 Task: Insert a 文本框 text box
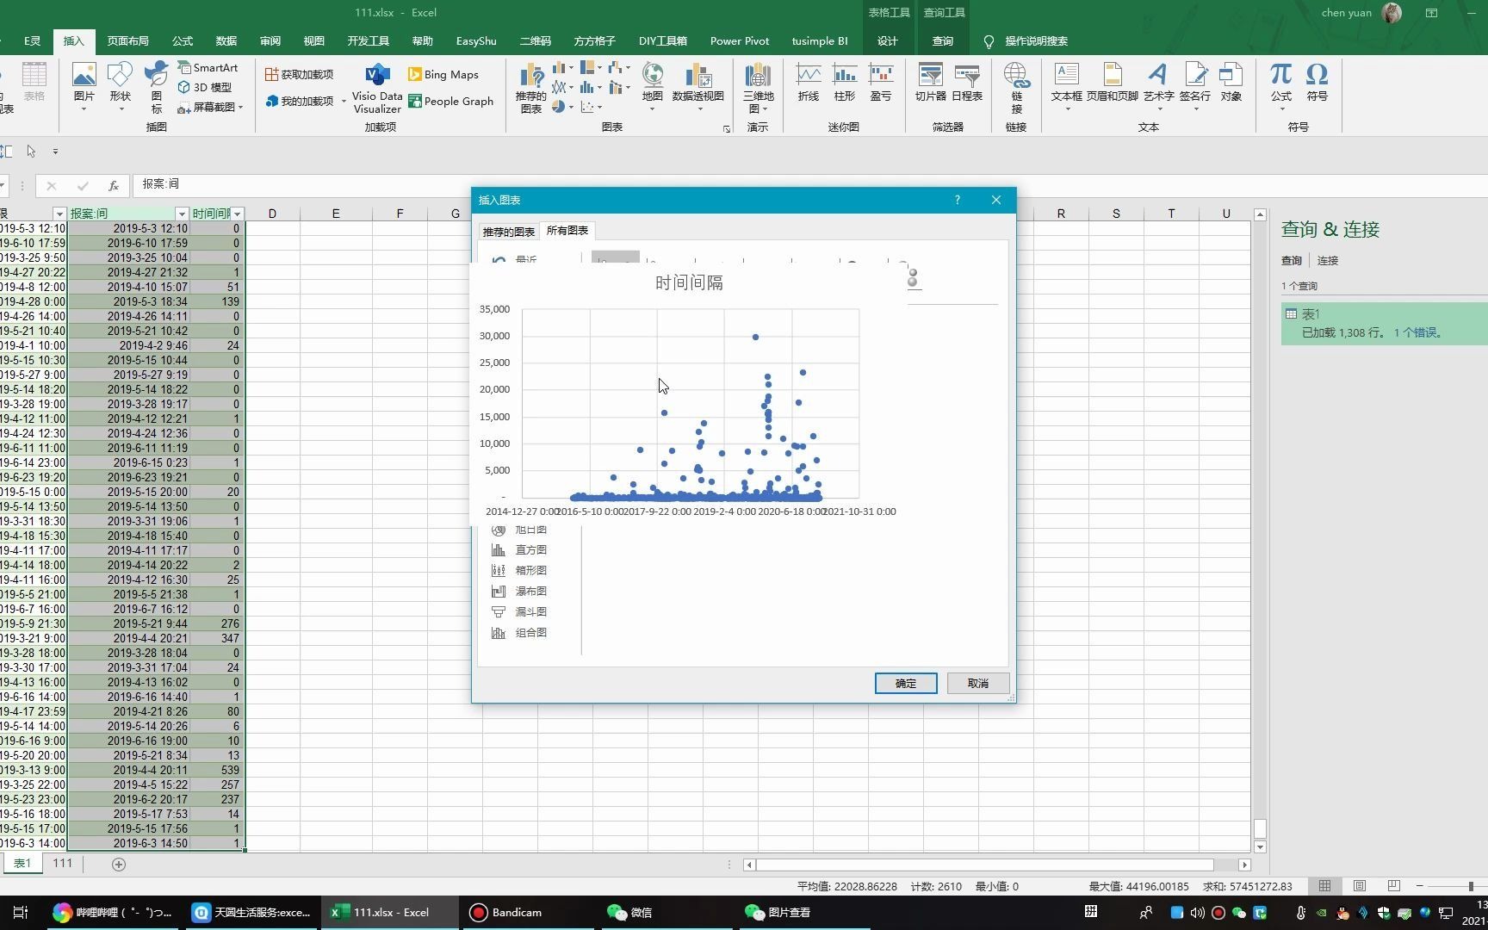(1067, 83)
